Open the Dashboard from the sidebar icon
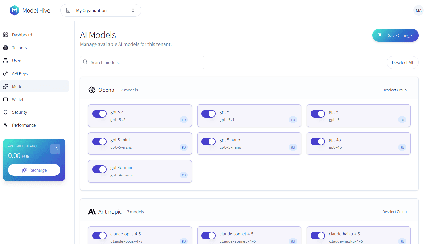The image size is (429, 244). tap(6, 35)
